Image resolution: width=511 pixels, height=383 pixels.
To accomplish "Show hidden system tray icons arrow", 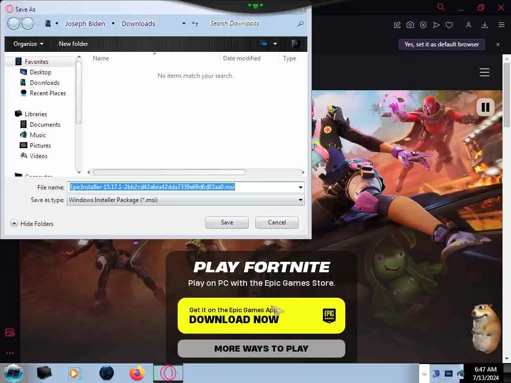I will pos(424,374).
